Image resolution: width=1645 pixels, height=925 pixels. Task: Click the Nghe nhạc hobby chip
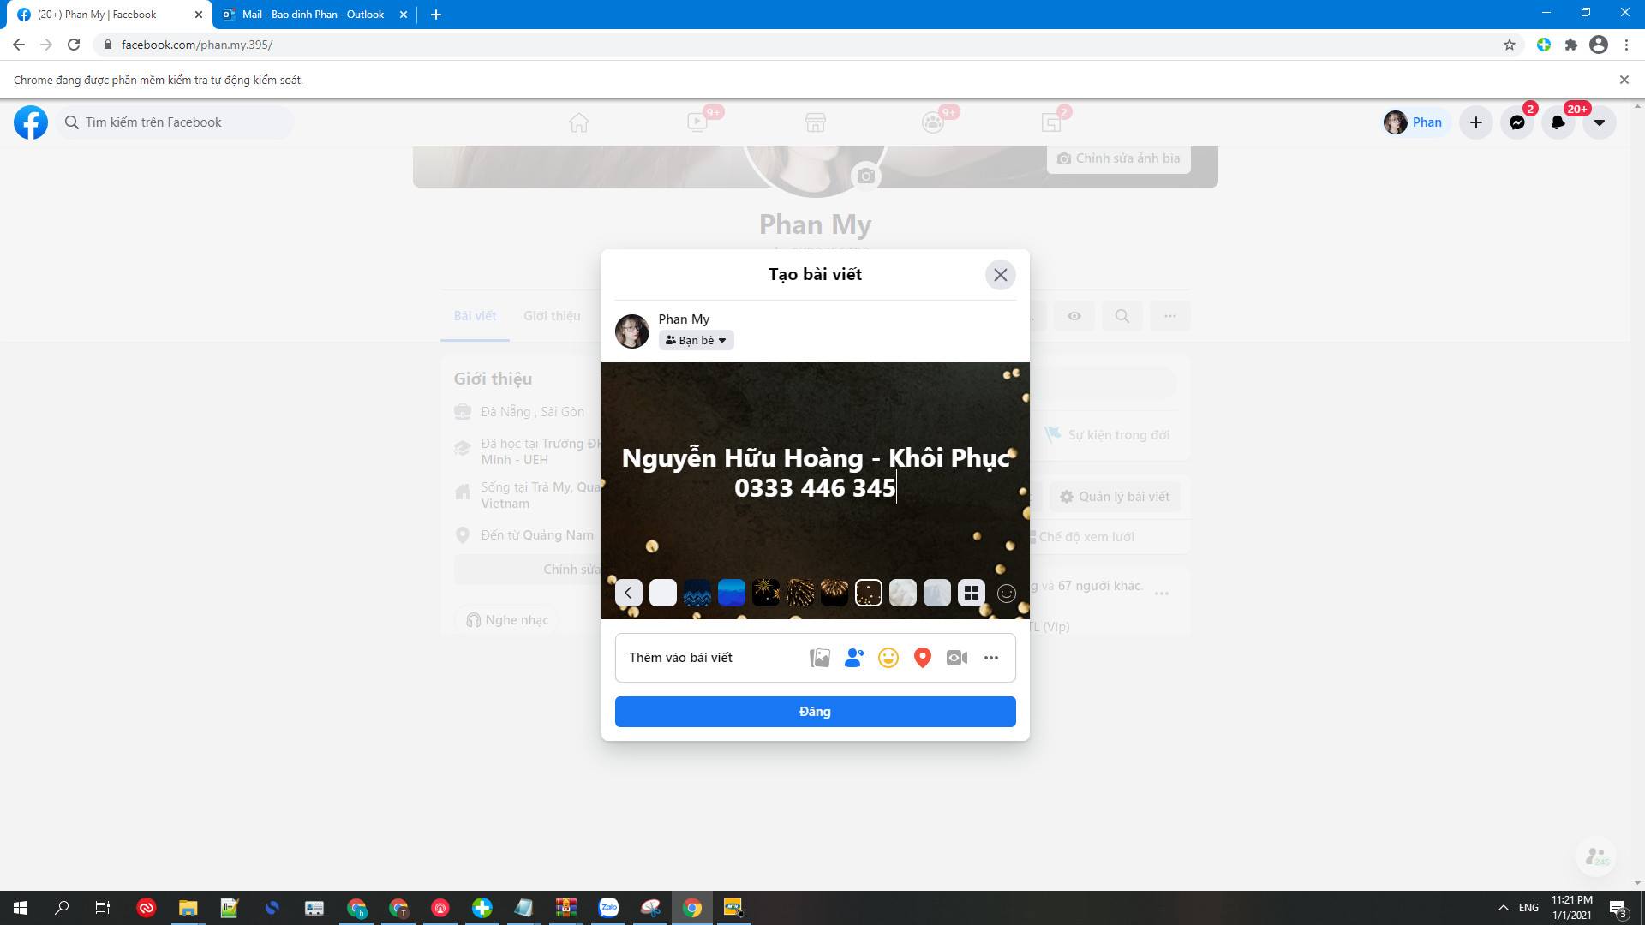[x=507, y=620]
